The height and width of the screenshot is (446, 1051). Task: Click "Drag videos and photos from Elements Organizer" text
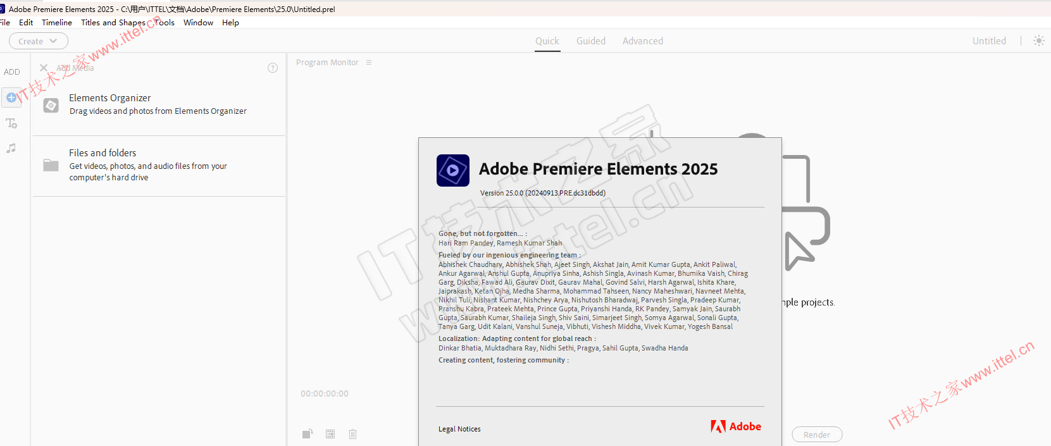coord(158,111)
